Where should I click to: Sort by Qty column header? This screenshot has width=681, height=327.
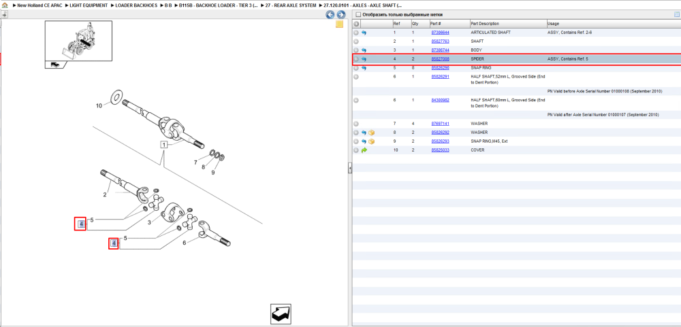[419, 23]
